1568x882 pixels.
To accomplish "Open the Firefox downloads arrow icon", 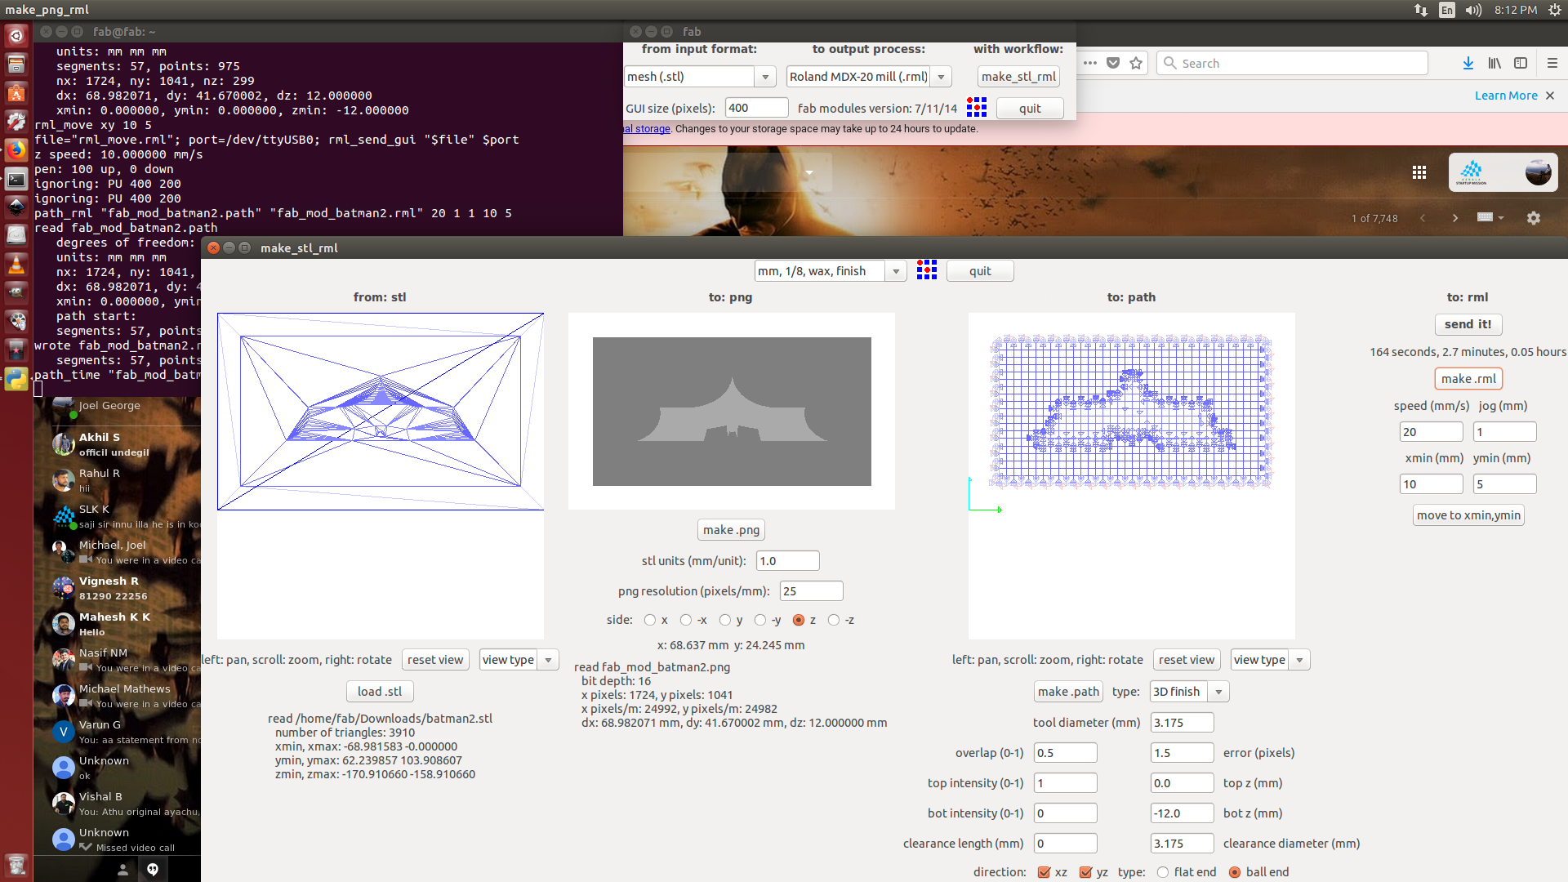I will (x=1468, y=63).
